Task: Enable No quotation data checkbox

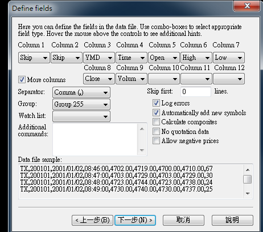Action: (156, 131)
